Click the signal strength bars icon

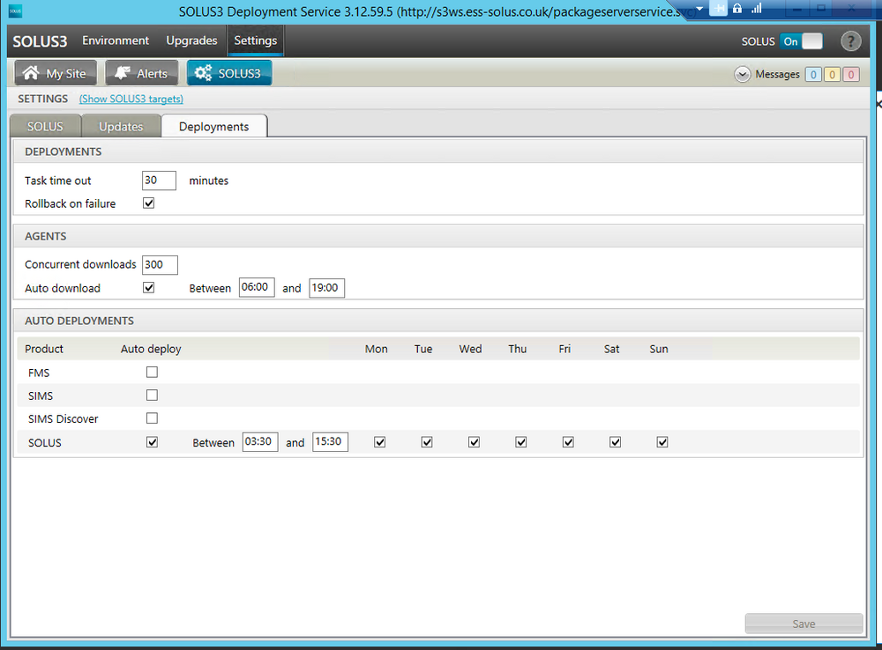point(757,8)
